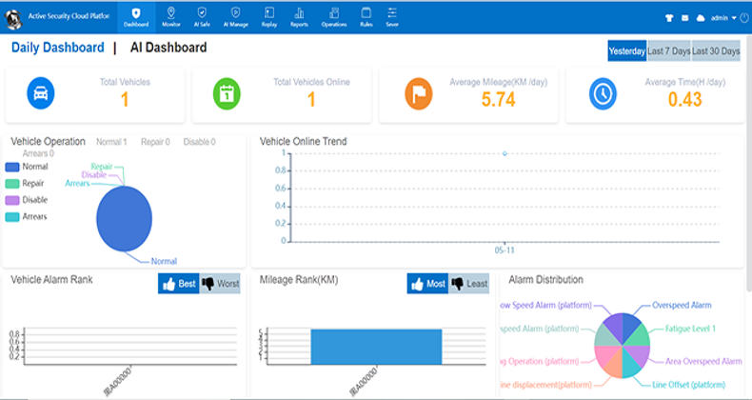Go to AI Safe section

tap(202, 18)
